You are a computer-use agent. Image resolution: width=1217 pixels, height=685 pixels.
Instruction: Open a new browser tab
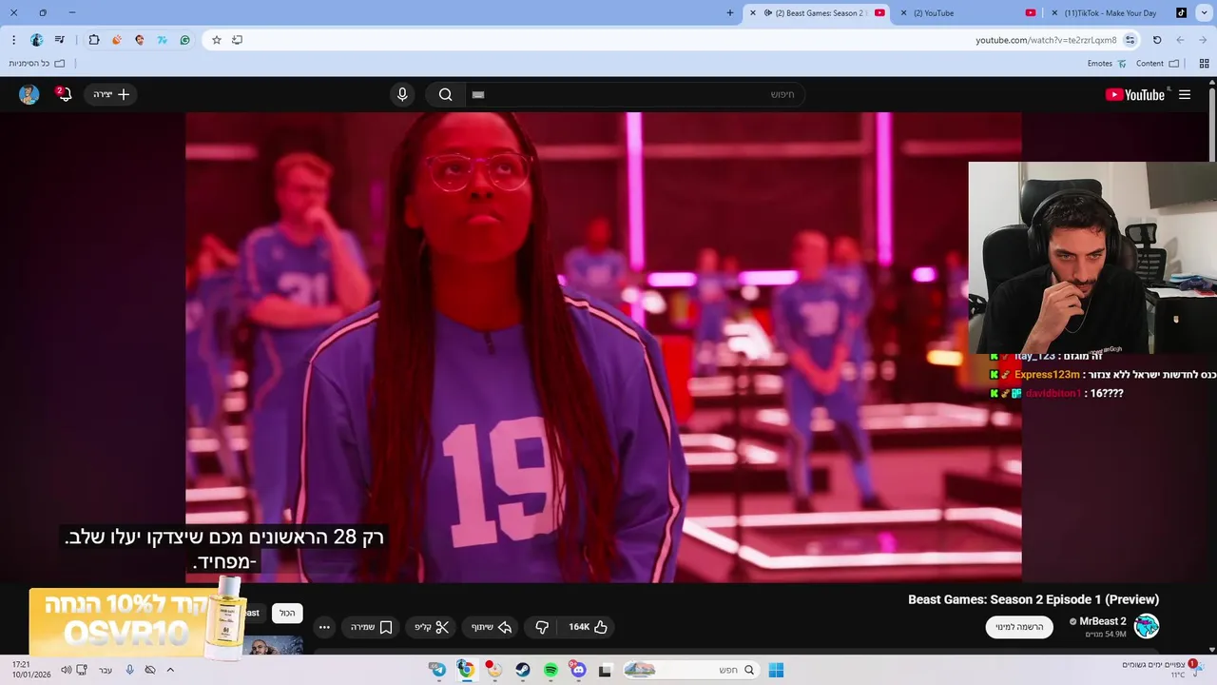(730, 13)
